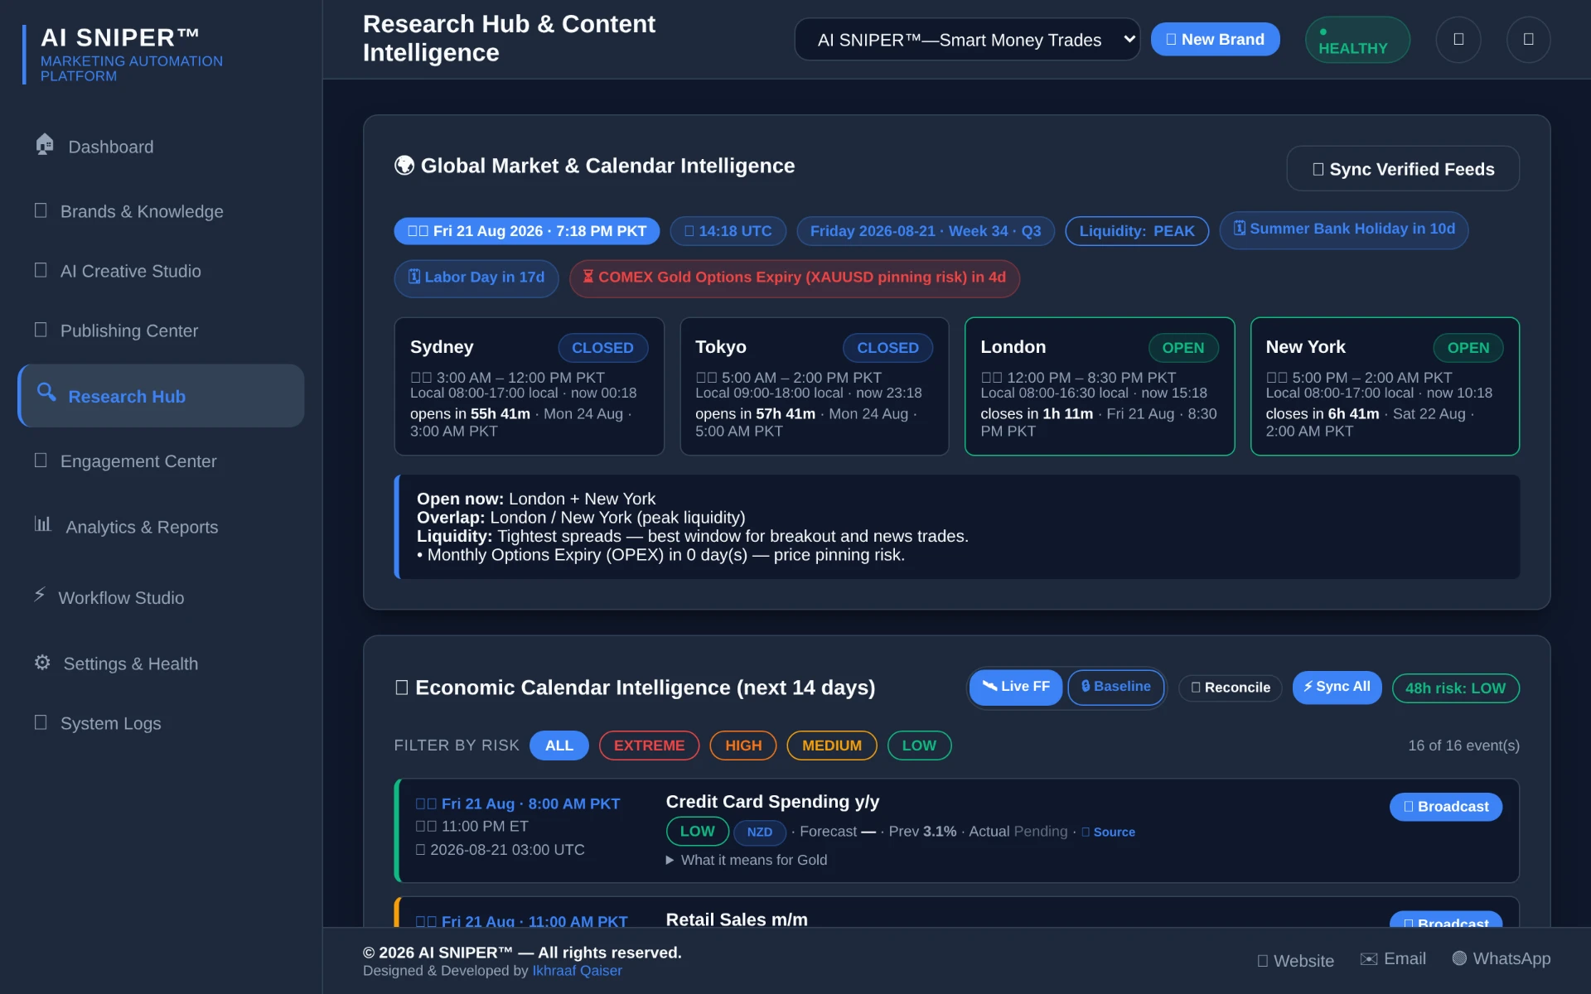Screen dimensions: 1591x994
Task: Click the New York OPEN badge
Action: [1468, 348]
